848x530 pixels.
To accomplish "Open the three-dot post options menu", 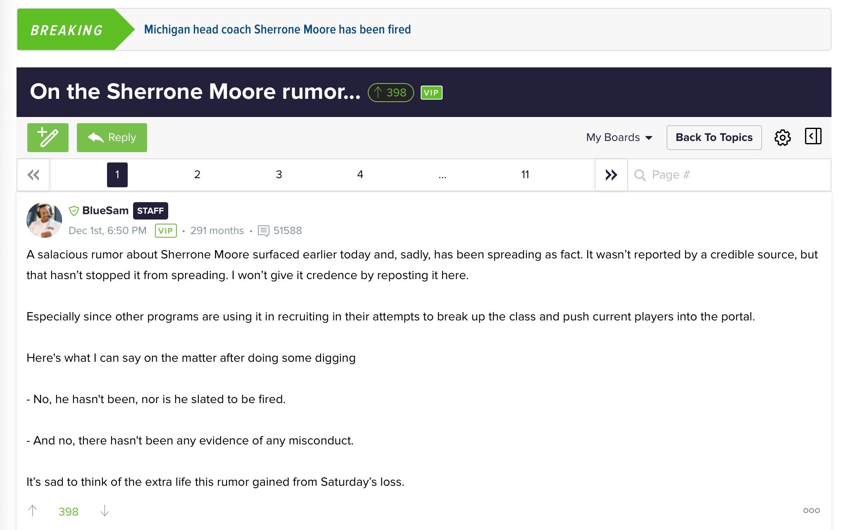I will coord(811,511).
